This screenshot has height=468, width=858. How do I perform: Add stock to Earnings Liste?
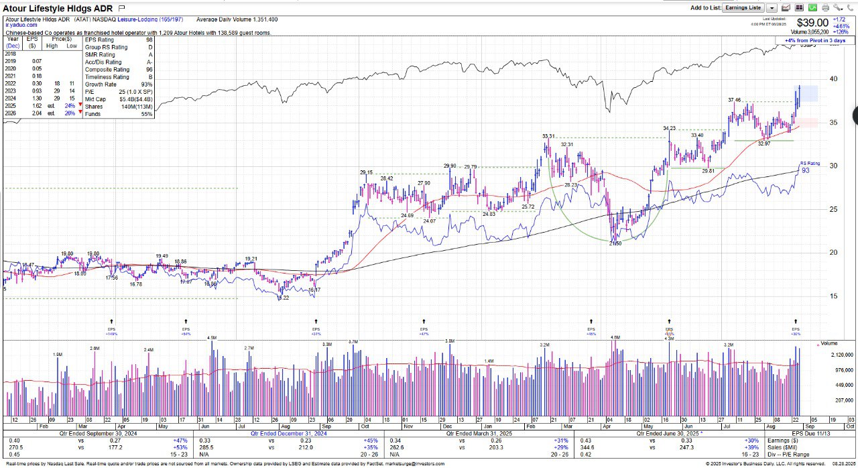[743, 7]
